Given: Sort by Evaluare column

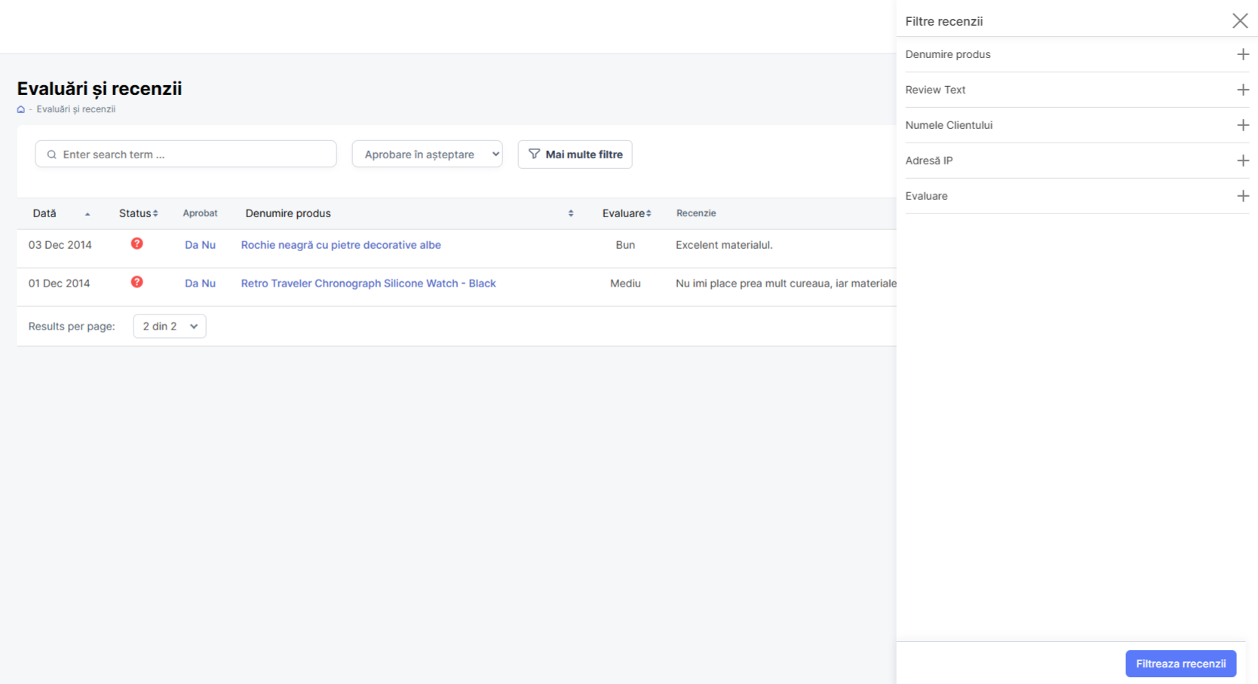Looking at the screenshot, I should (626, 213).
